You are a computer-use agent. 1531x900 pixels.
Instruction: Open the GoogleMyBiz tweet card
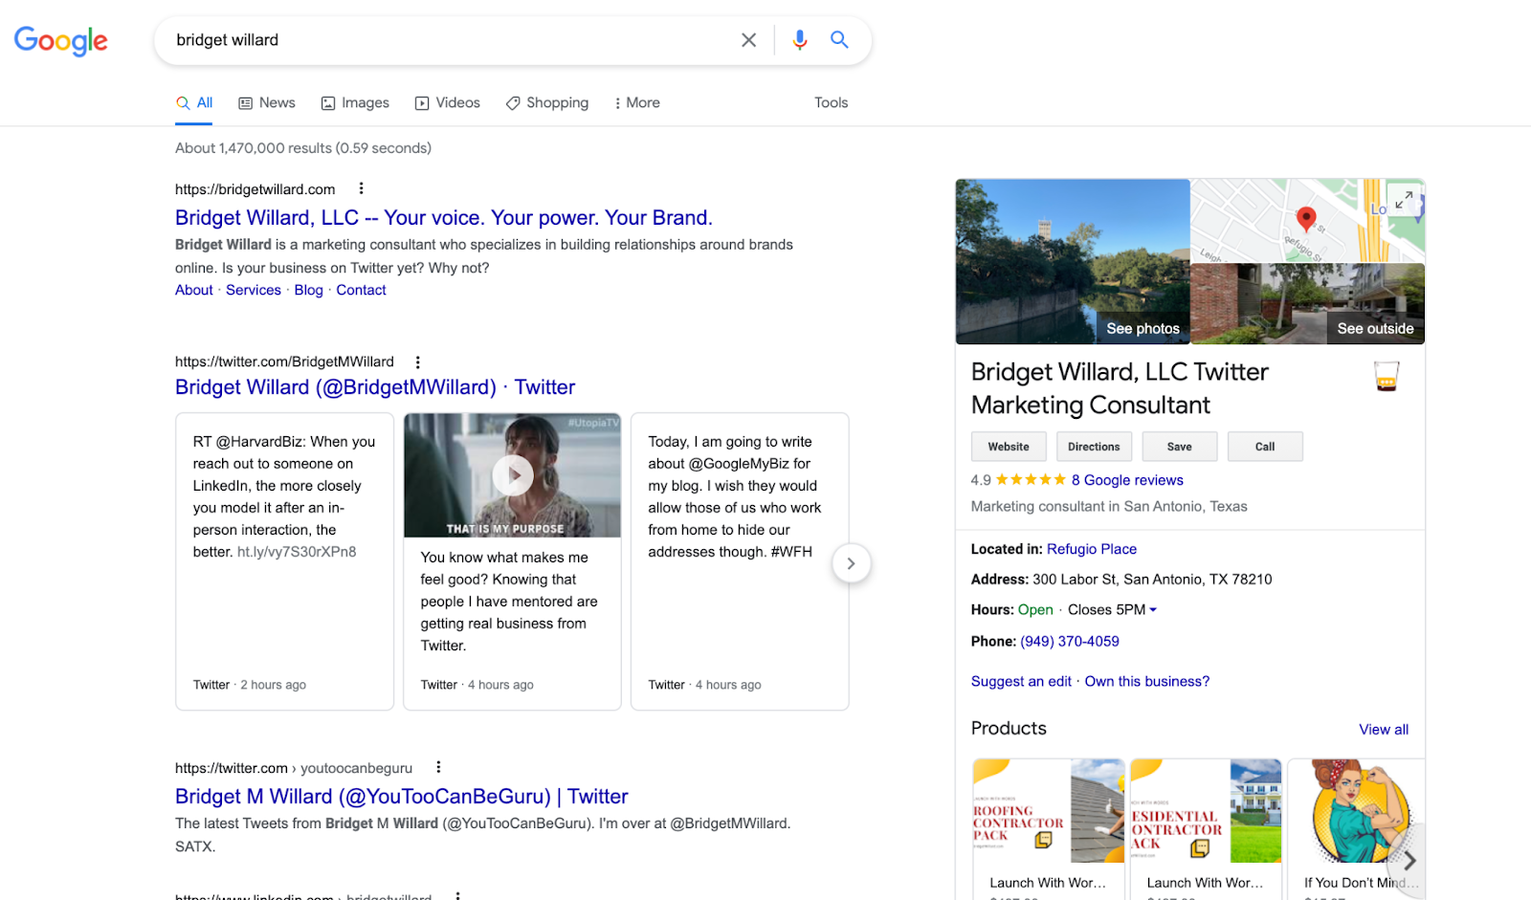click(740, 561)
